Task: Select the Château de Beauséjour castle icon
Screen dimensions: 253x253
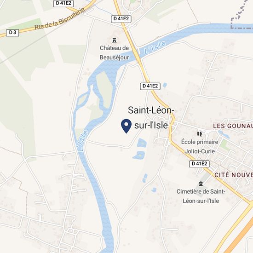Action: pyautogui.click(x=115, y=40)
